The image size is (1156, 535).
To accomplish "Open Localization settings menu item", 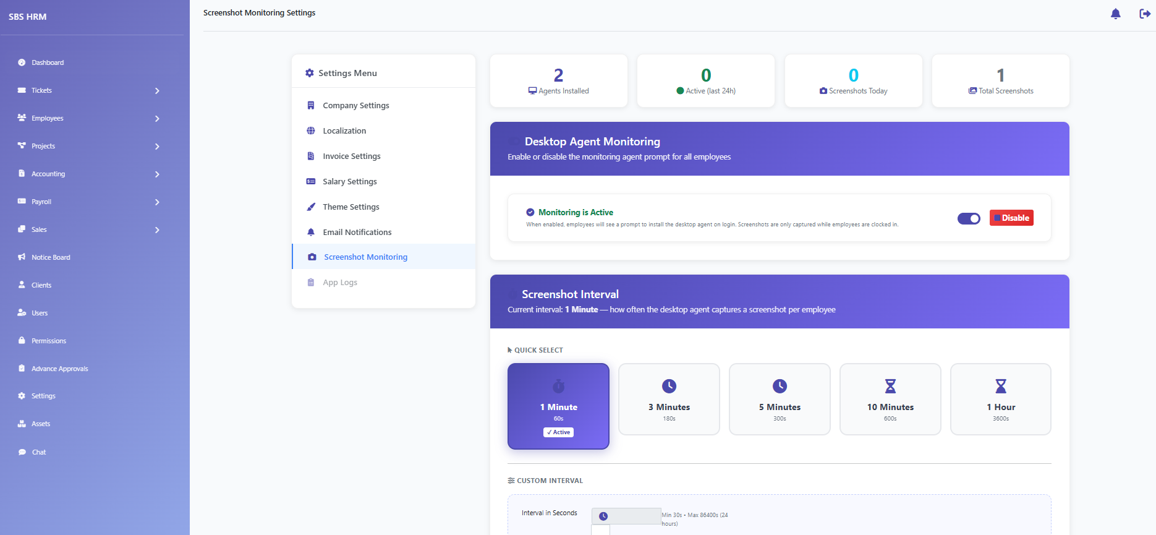I will [383, 131].
